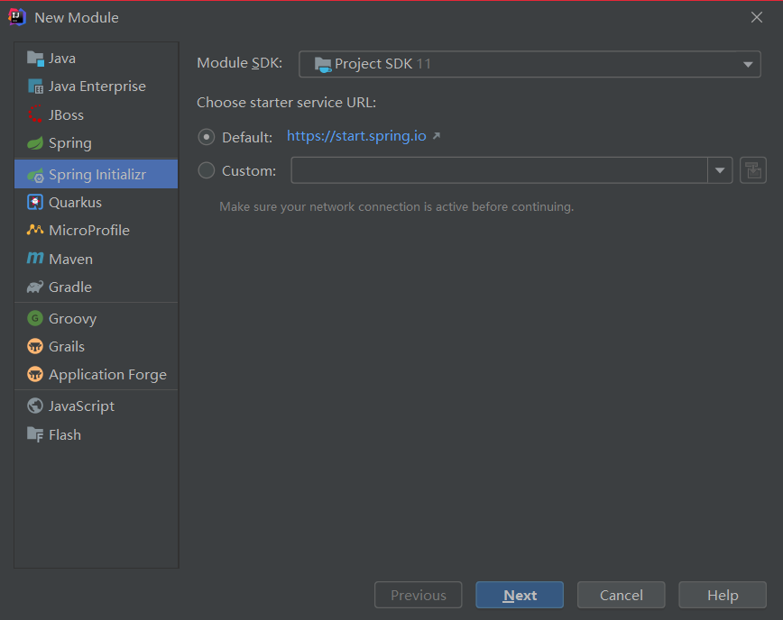Select the Default starter service radio button
The height and width of the screenshot is (620, 783).
pos(207,137)
